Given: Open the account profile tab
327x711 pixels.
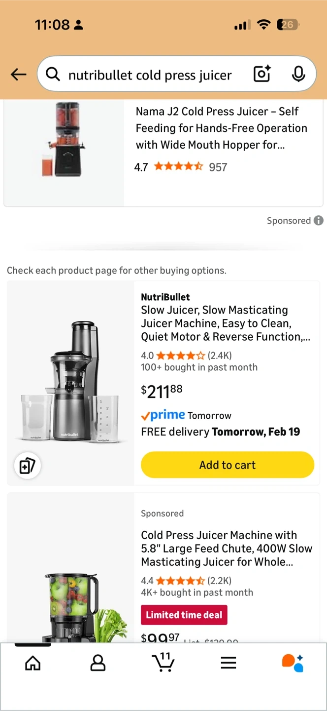Looking at the screenshot, I should click(x=98, y=663).
